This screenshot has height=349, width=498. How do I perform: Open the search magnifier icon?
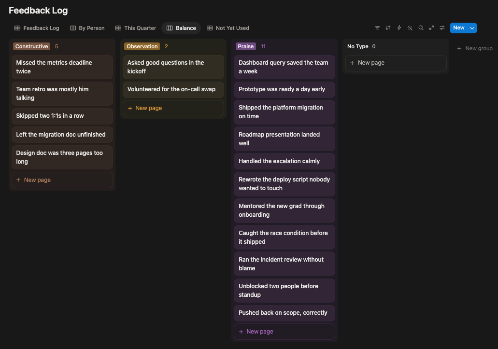[x=421, y=28]
